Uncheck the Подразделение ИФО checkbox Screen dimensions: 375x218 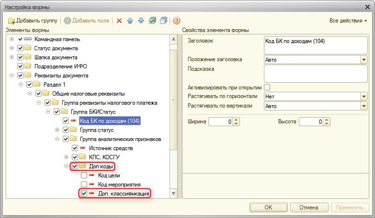(20, 66)
